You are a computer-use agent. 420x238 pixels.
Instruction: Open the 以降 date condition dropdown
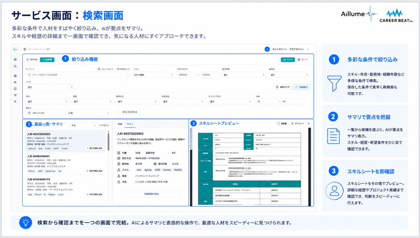[x=89, y=113]
